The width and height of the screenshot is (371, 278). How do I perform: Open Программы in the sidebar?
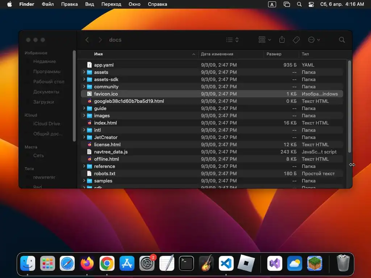47,72
